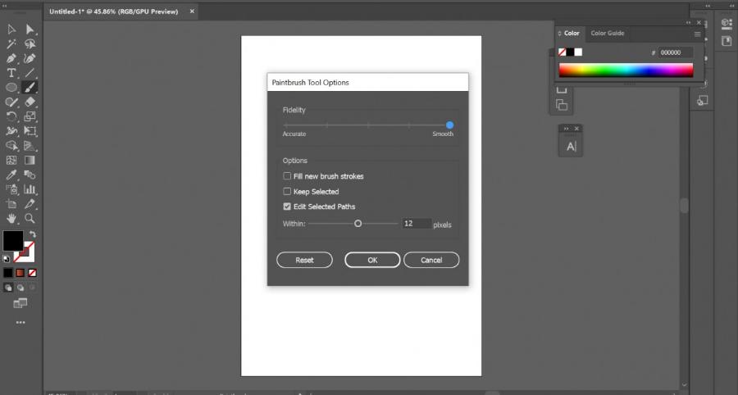Select the Paintbrush tool in the toolbar
738x395 pixels.
point(30,87)
